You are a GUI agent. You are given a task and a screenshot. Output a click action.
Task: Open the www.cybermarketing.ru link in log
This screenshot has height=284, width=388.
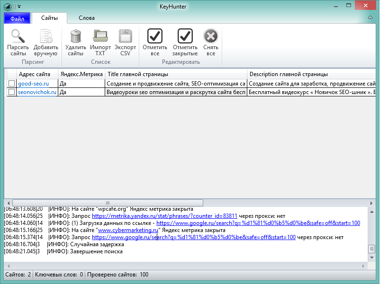point(128,230)
